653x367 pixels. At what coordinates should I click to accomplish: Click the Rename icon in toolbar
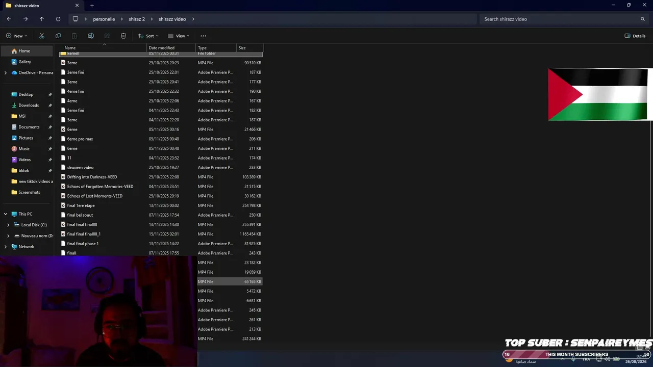click(91, 36)
